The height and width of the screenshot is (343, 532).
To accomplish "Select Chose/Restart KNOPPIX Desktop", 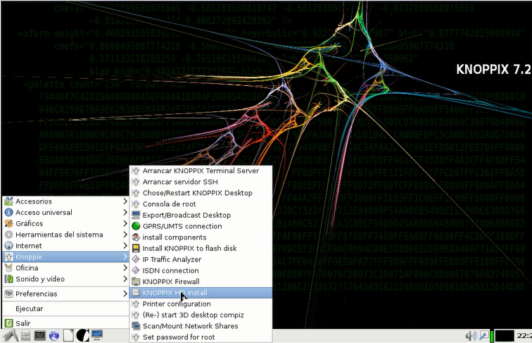I will coord(201,193).
